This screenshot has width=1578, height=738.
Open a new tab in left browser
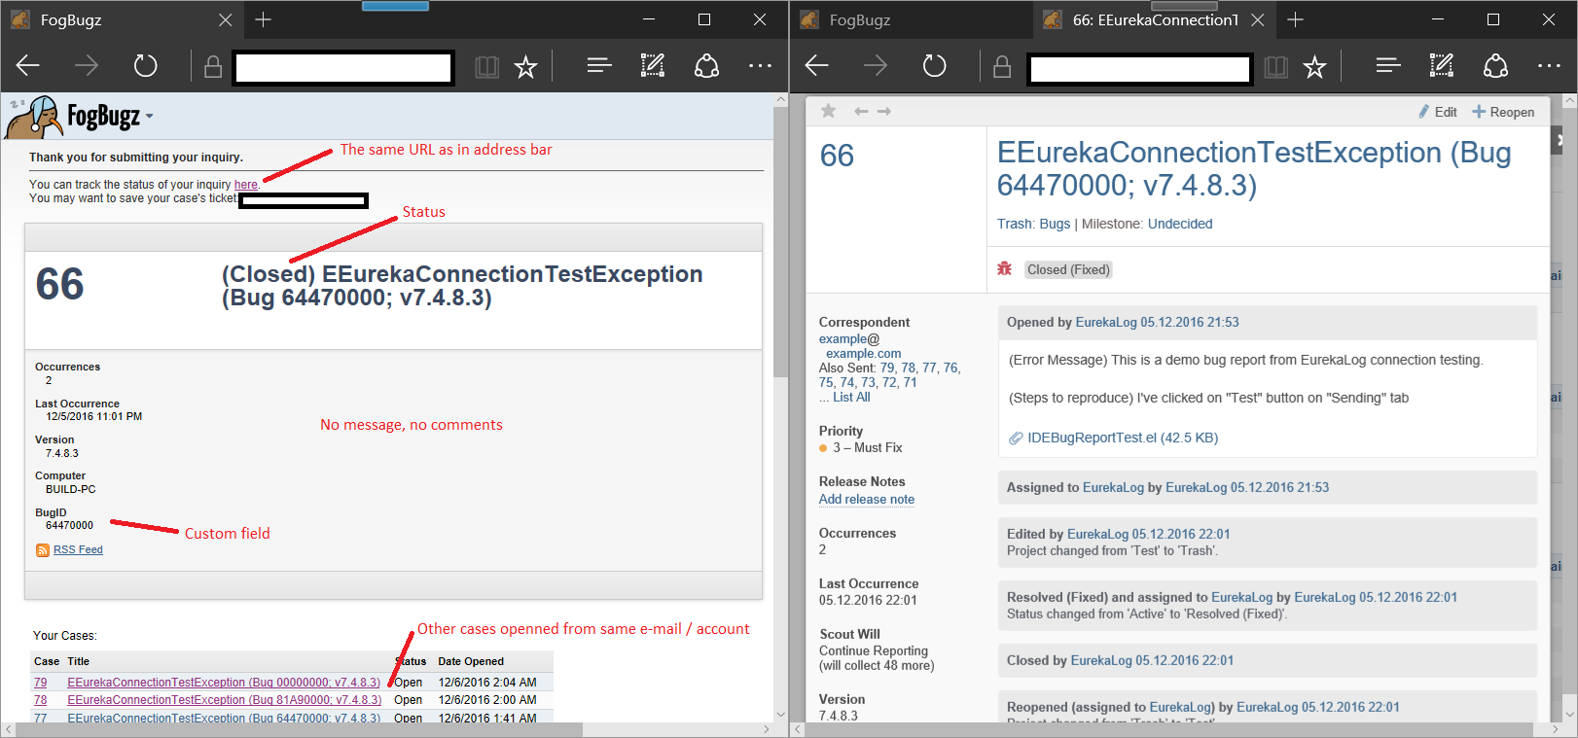[263, 19]
